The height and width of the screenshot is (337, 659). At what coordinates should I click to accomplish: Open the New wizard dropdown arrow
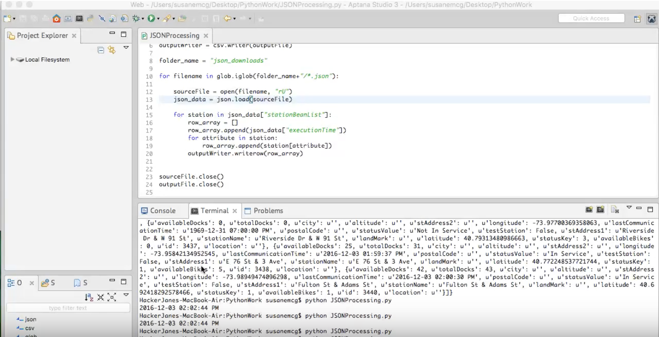(x=14, y=19)
